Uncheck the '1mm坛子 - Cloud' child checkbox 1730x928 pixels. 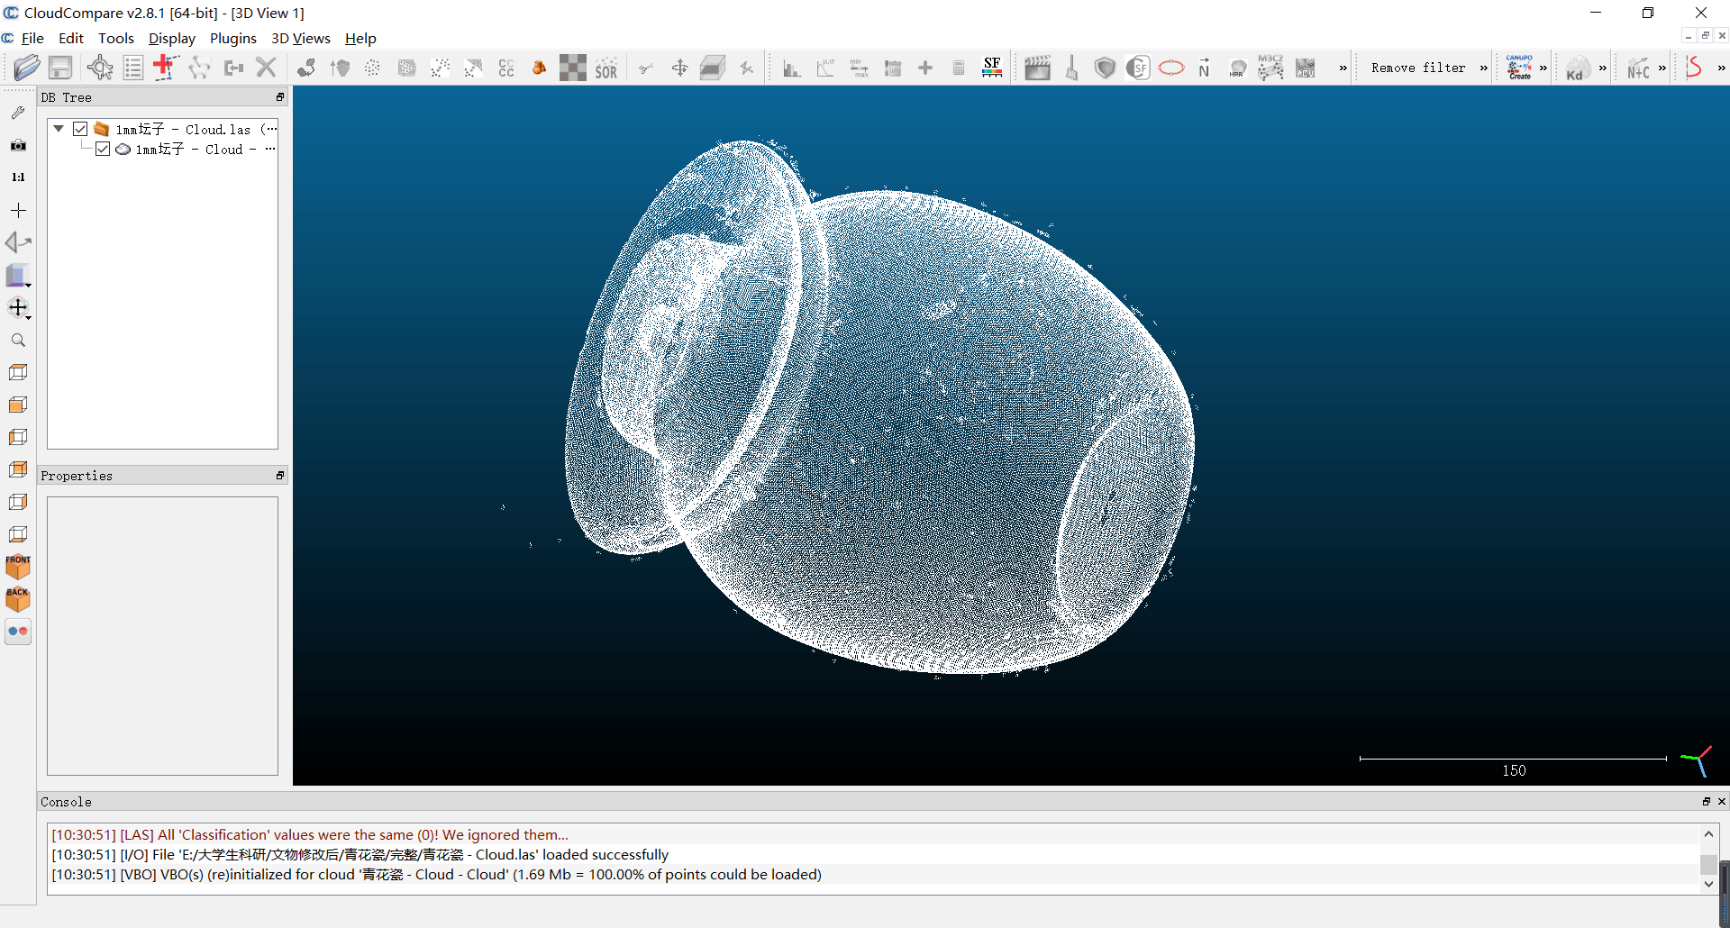point(103,149)
